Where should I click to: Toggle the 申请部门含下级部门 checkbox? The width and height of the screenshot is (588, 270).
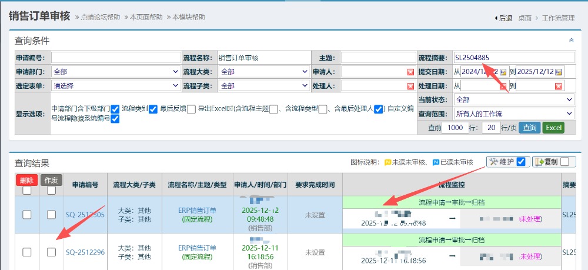point(115,109)
